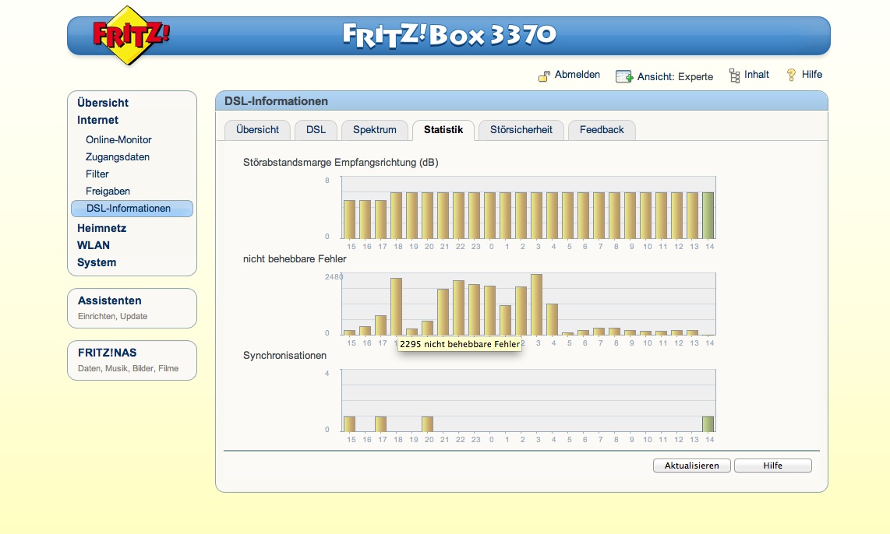Click the FRITZ!Box 3370 header title
Image resolution: width=890 pixels, height=534 pixels.
(x=449, y=35)
